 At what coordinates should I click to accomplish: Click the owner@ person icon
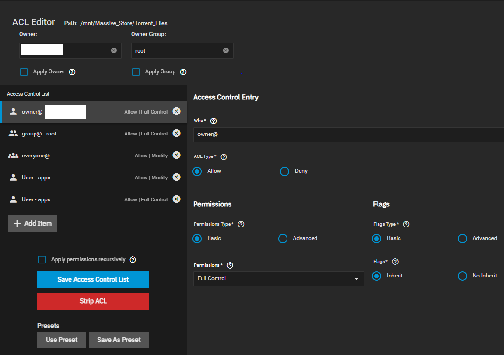click(13, 111)
